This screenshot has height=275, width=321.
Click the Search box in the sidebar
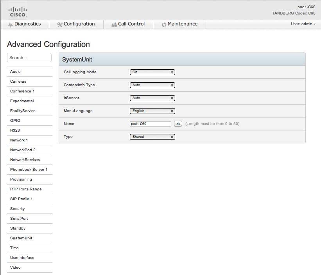pos(29,58)
